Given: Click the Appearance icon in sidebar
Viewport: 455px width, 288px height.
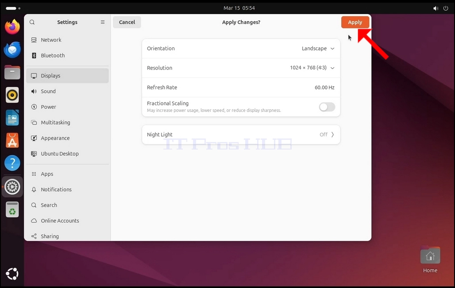Looking at the screenshot, I should tap(34, 138).
